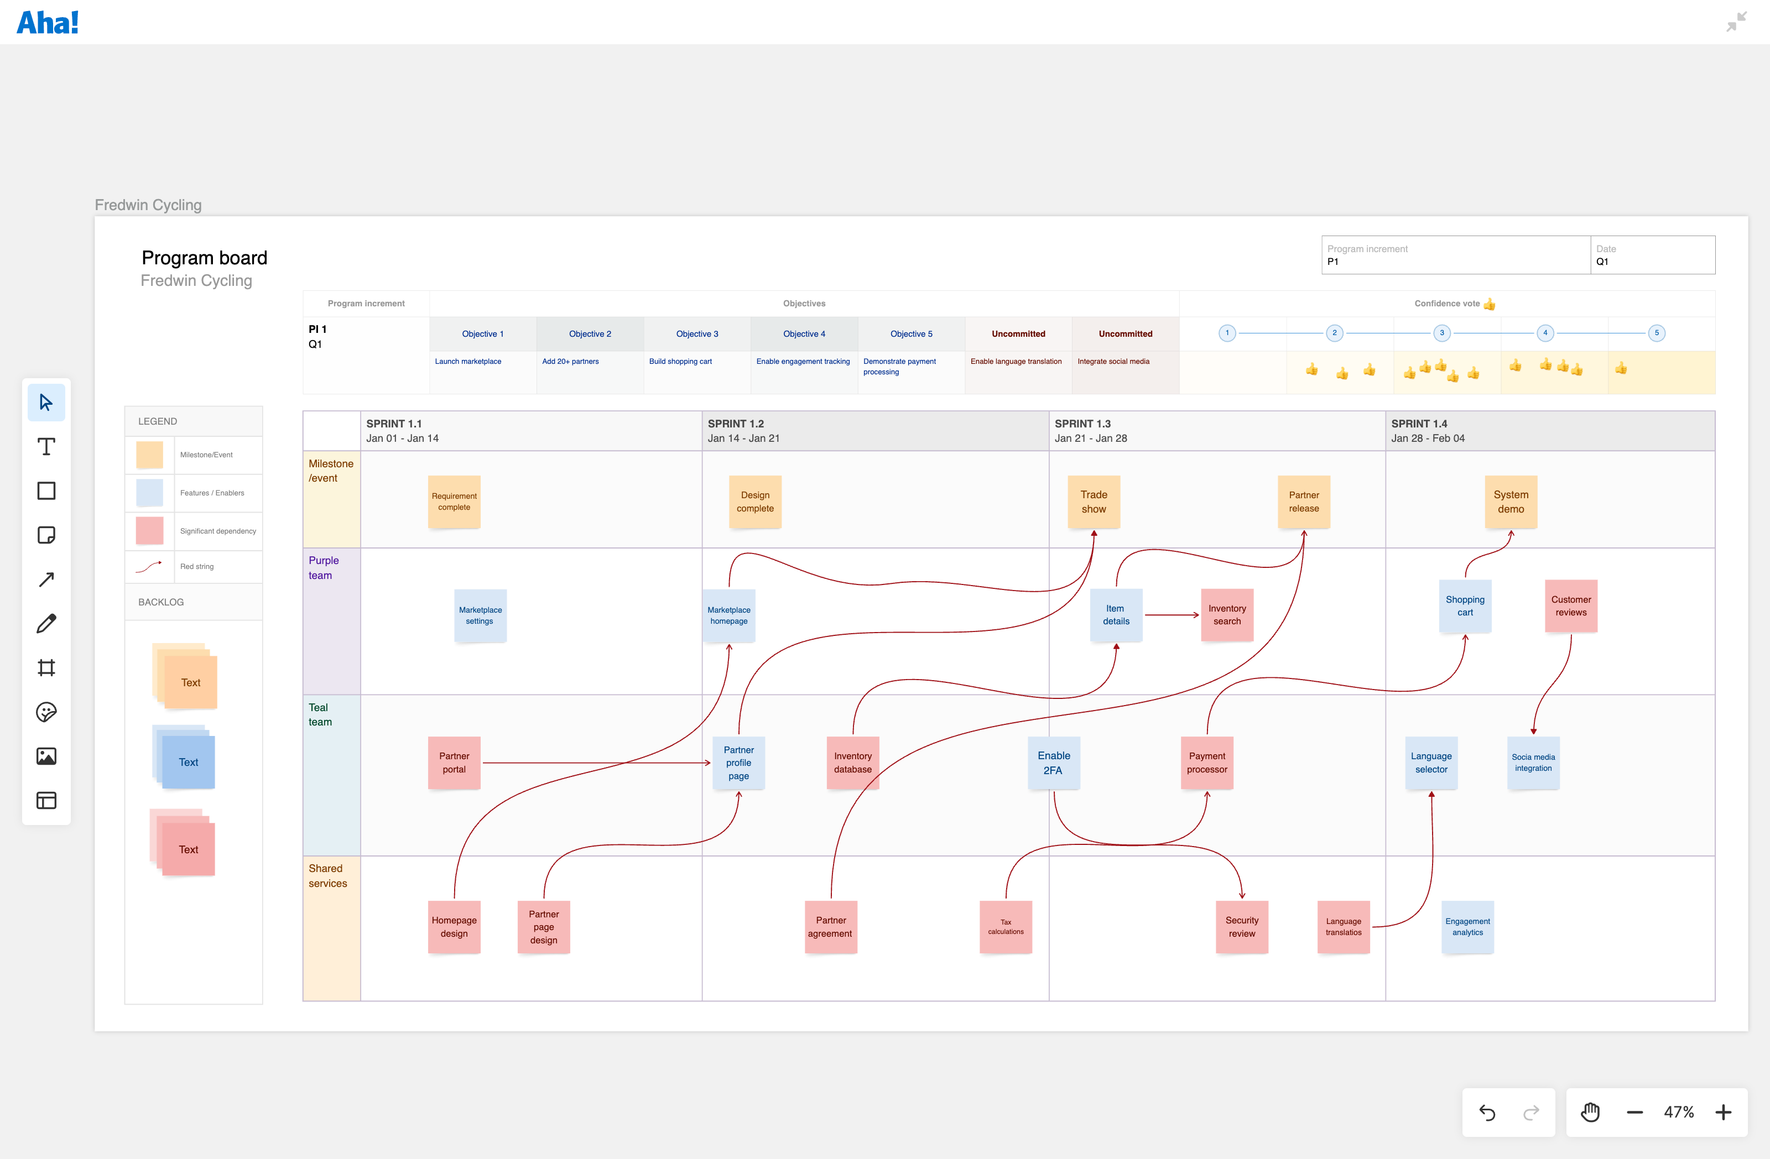Zoom in with plus button

tap(1723, 1112)
